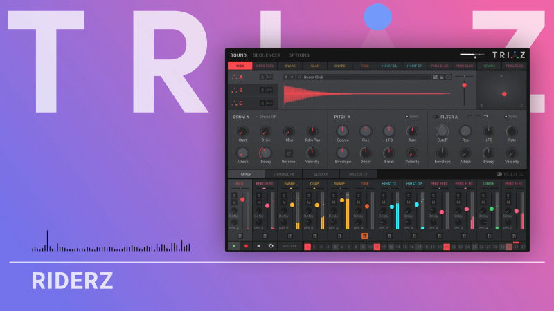The image size is (554, 311).
Task: Enable the Filter A on/off switch
Action: (x=436, y=117)
